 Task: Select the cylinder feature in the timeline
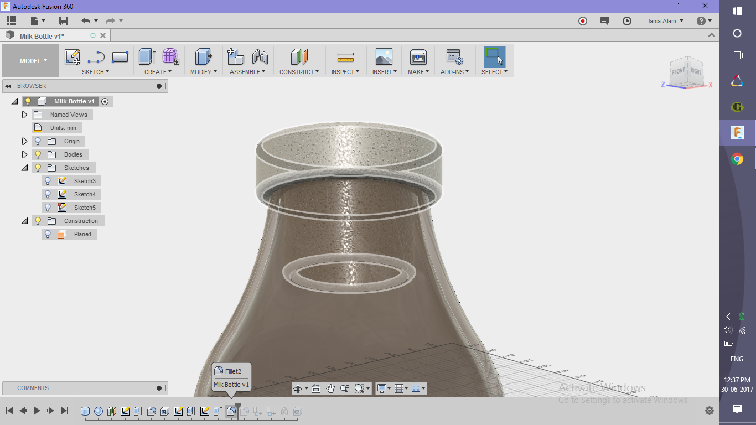click(85, 411)
